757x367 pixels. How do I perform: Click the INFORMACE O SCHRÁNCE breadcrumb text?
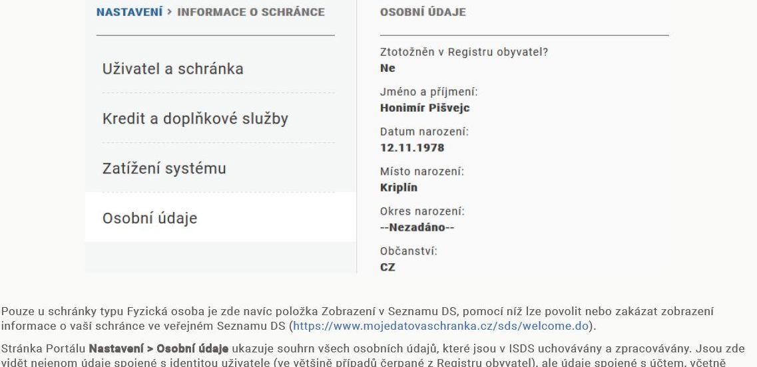pos(250,12)
